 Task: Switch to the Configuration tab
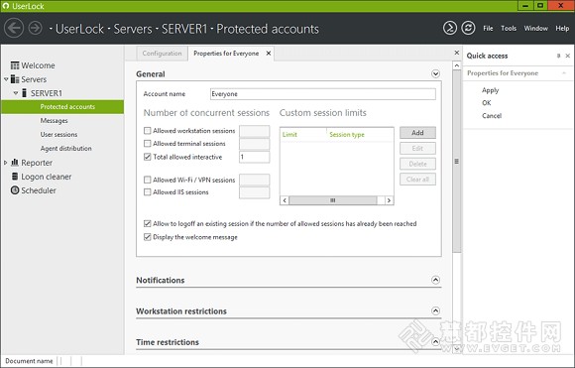click(x=162, y=54)
